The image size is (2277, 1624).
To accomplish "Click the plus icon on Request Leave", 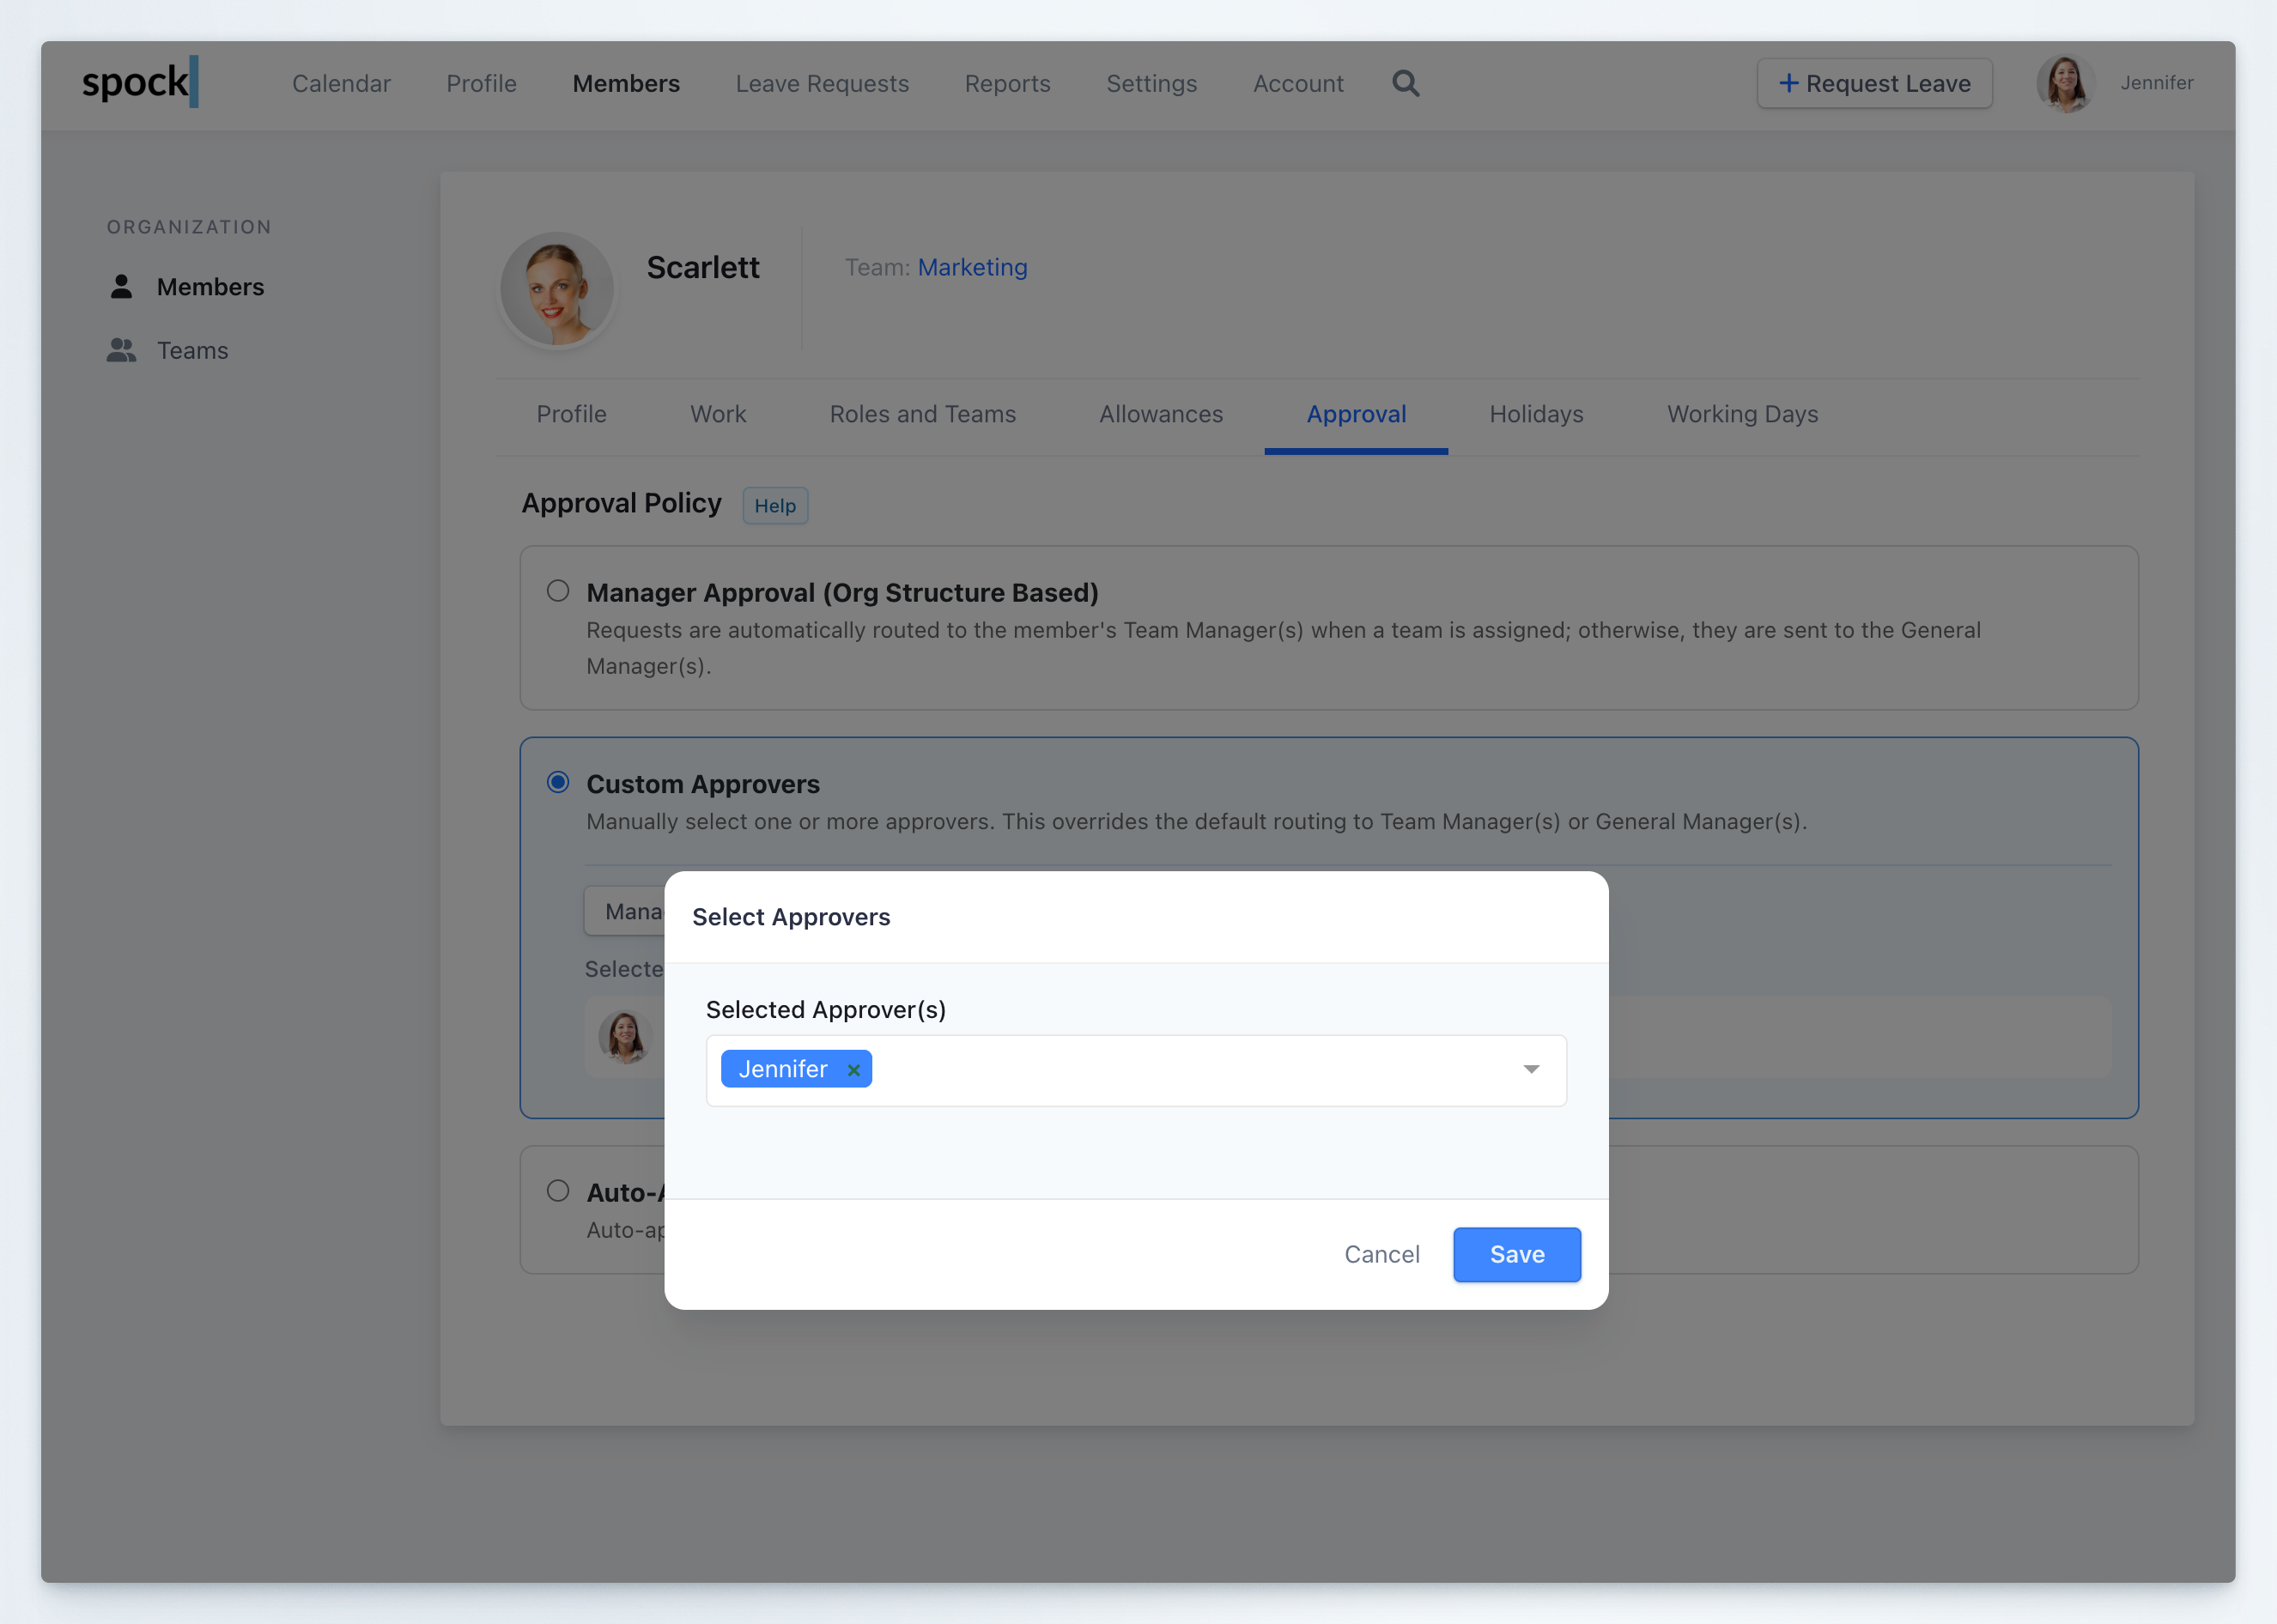I will click(1788, 83).
